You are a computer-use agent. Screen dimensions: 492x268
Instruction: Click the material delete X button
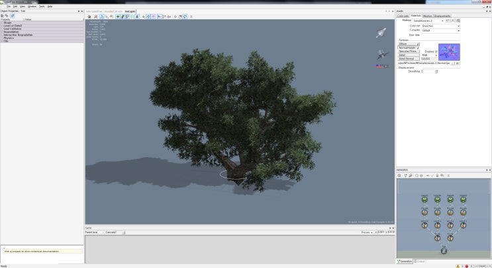click(453, 20)
